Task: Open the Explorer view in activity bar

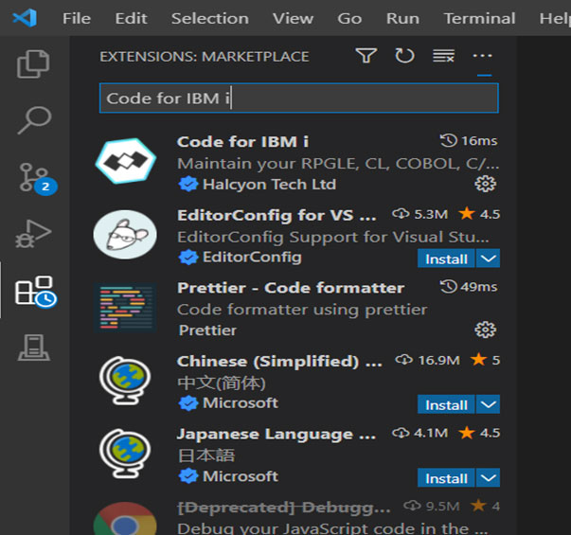Action: (33, 63)
